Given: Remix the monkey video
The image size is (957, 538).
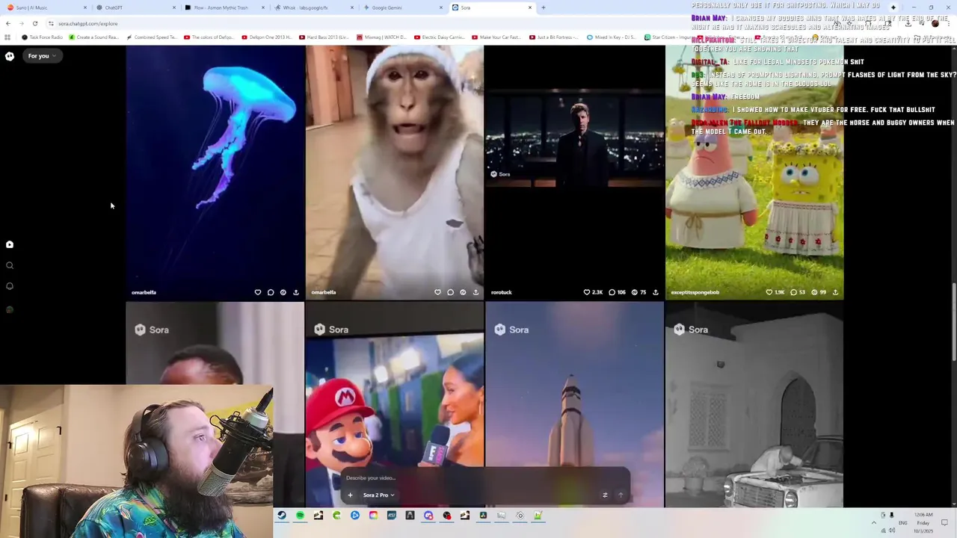Looking at the screenshot, I should tap(463, 292).
